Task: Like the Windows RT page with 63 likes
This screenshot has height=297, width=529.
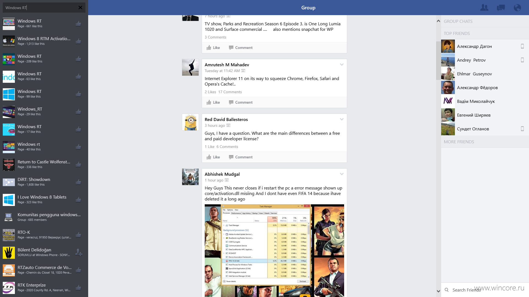Action: click(x=78, y=76)
